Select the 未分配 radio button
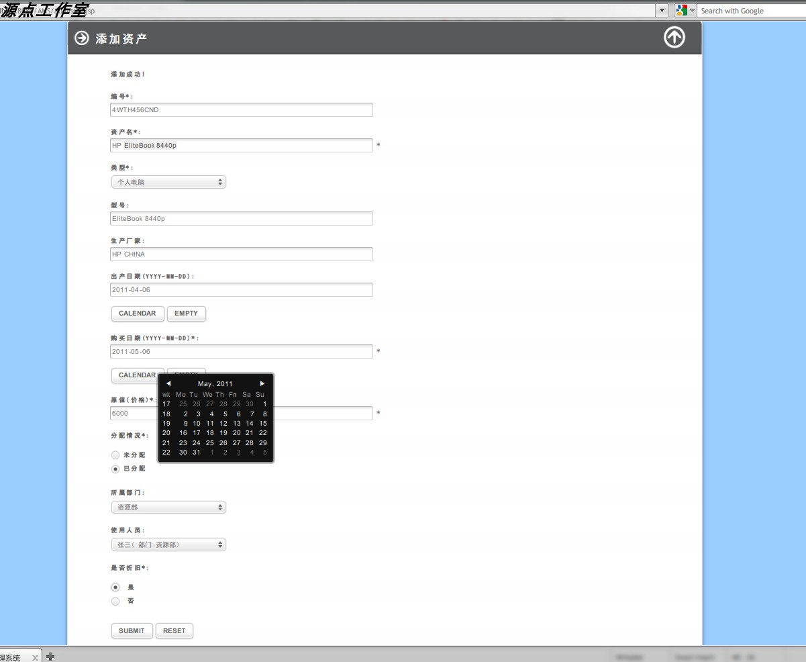 click(115, 455)
